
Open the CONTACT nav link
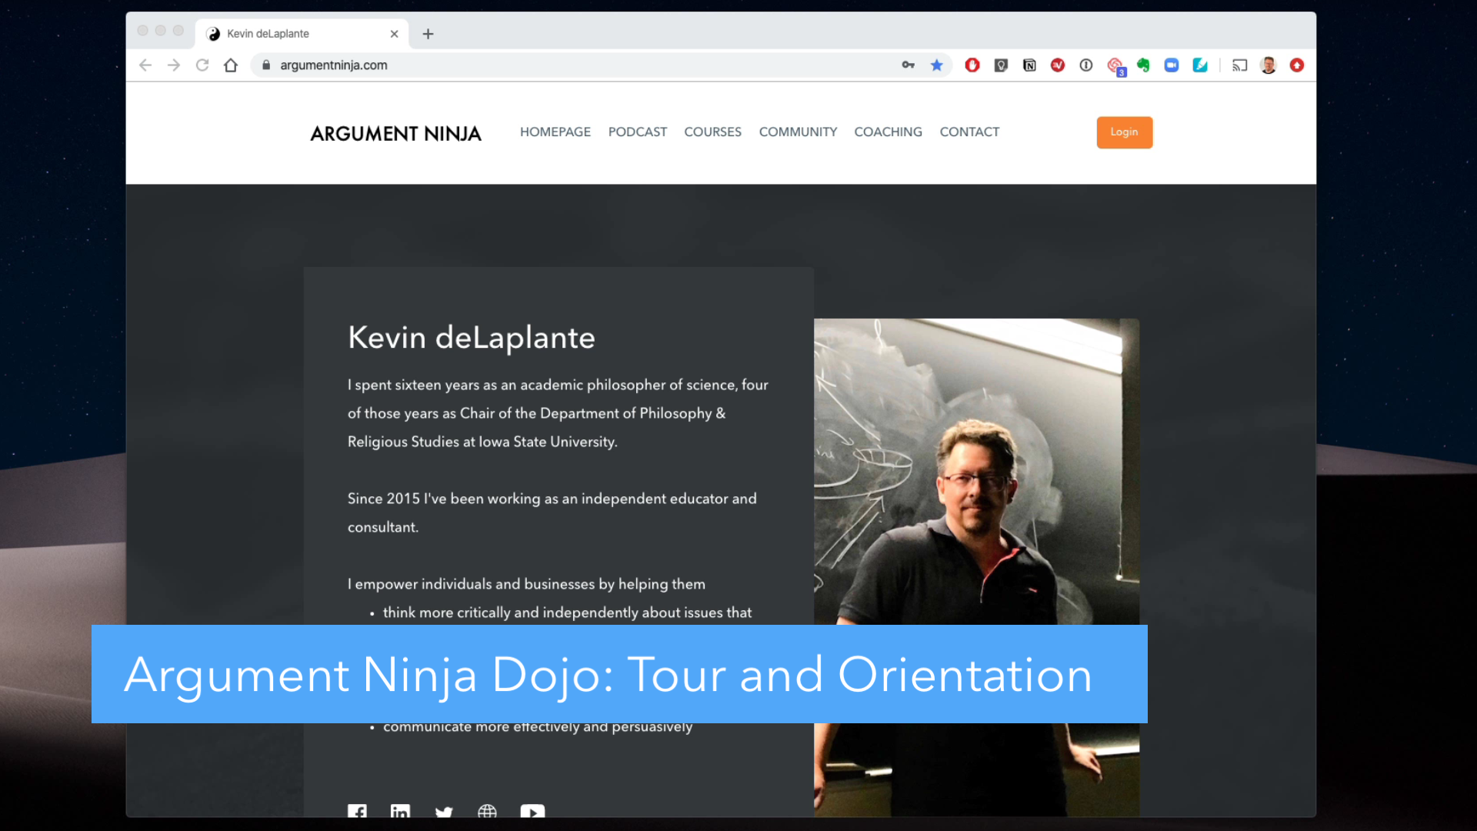[x=969, y=132]
